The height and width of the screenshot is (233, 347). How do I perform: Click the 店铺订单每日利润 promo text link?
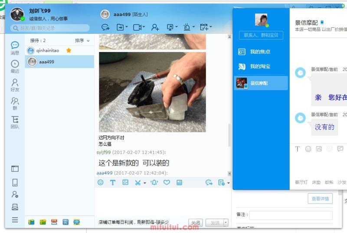(x=134, y=222)
